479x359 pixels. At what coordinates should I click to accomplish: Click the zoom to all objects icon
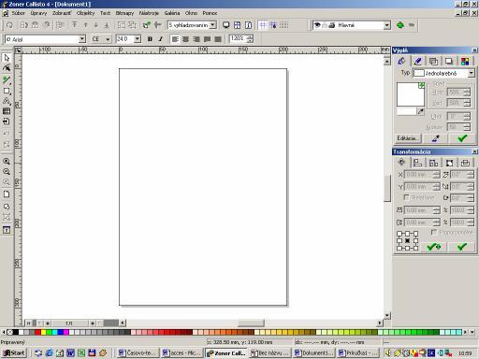click(x=7, y=207)
